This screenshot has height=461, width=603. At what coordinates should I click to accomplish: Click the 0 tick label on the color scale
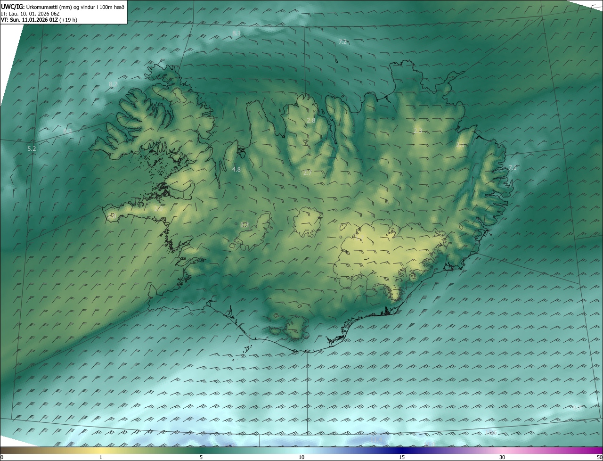(2, 457)
